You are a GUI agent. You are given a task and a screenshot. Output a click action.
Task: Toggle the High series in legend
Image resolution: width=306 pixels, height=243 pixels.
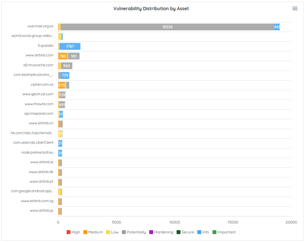[x=73, y=232]
